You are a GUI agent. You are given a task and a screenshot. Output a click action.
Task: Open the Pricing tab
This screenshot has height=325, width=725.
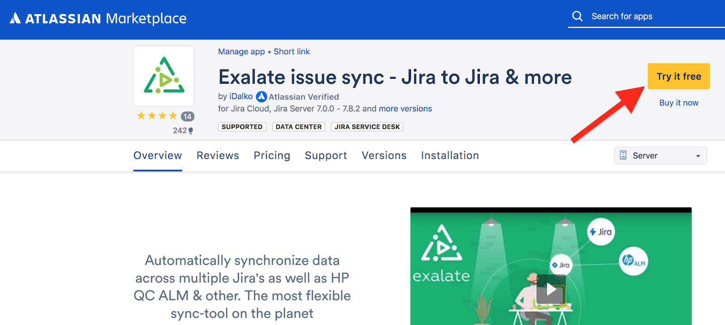click(x=272, y=155)
